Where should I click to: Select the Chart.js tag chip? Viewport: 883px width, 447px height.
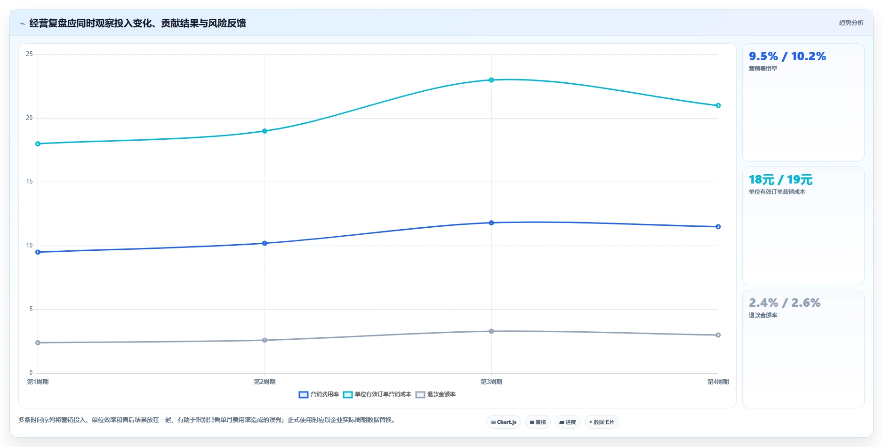coord(504,422)
